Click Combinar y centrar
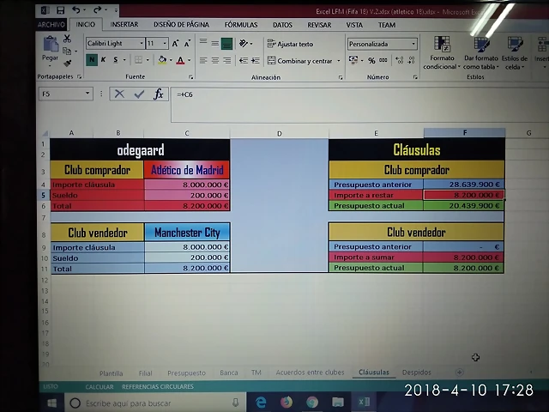This screenshot has height=412, width=549. coord(299,61)
